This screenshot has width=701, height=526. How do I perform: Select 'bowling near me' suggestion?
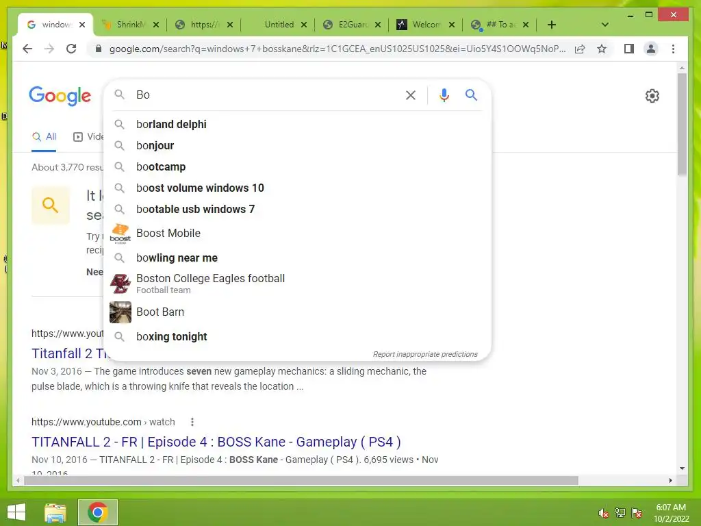tap(297, 258)
